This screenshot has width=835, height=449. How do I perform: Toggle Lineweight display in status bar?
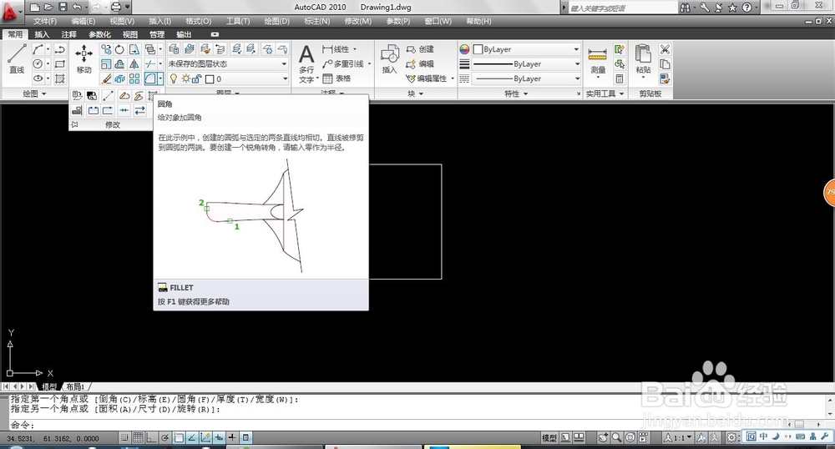[232, 438]
